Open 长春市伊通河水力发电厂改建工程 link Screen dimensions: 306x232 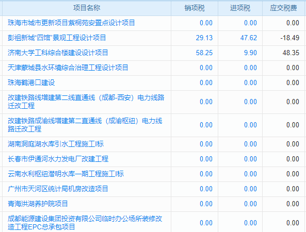[x=58, y=159]
